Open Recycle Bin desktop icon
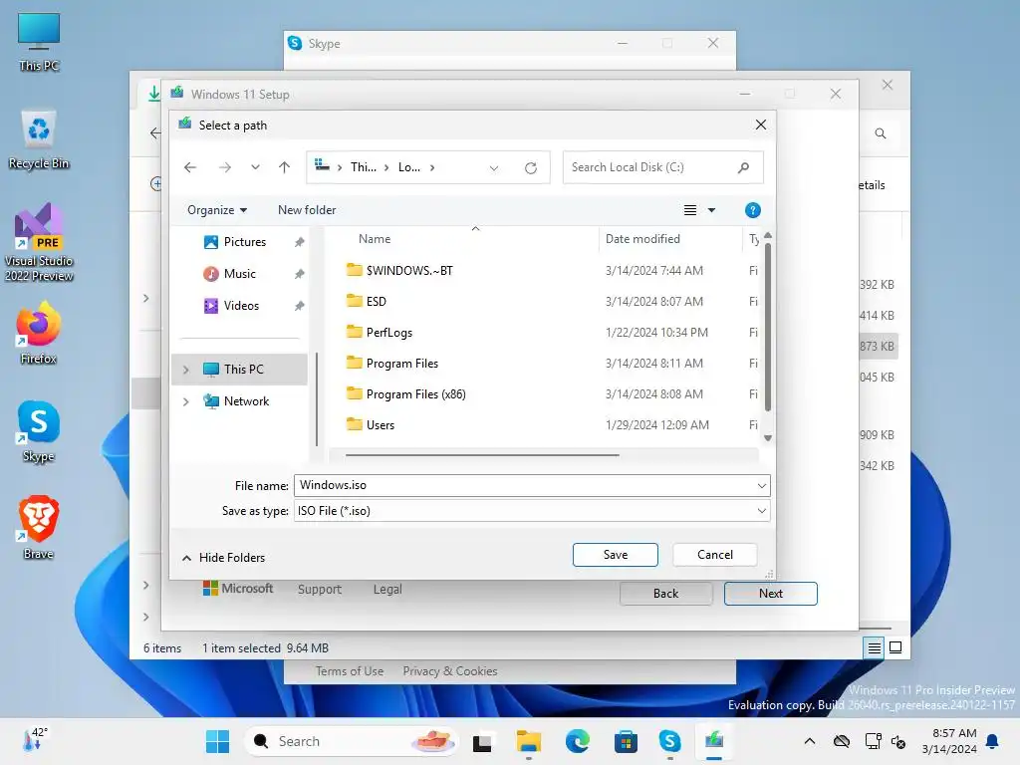The height and width of the screenshot is (765, 1020). pos(39,139)
